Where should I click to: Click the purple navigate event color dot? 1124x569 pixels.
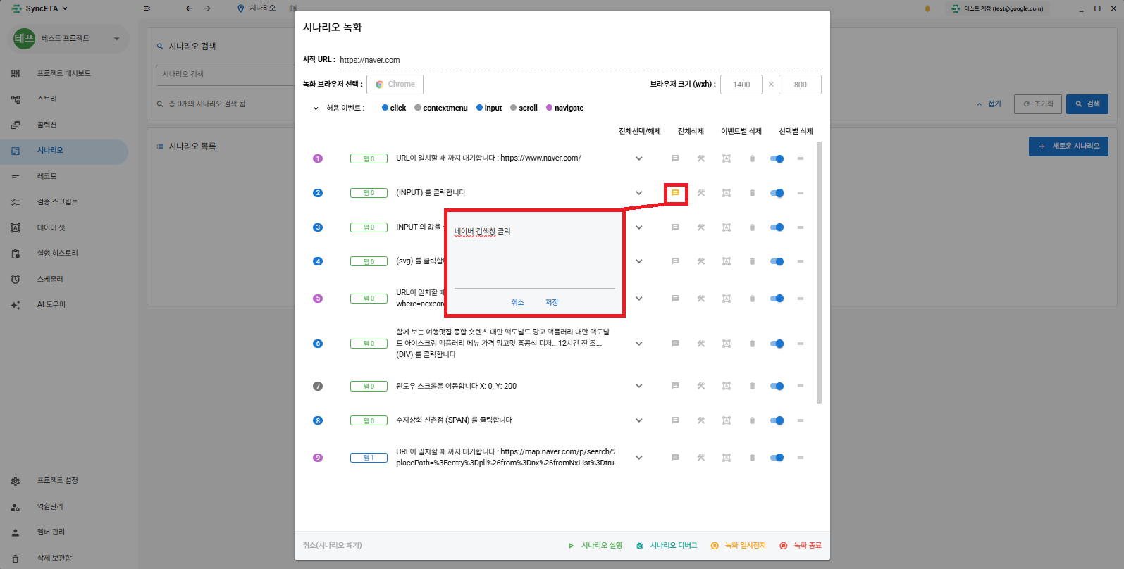coord(549,108)
